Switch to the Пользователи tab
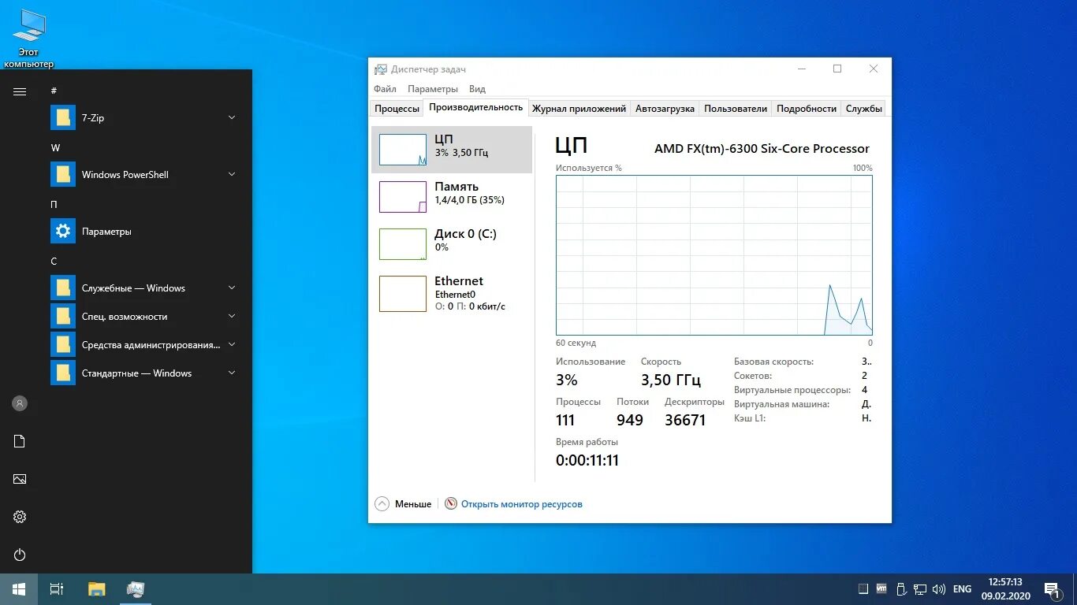Screen dimensions: 1077x605 736,109
